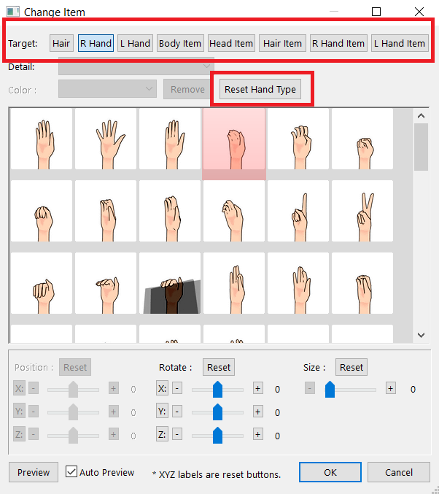439x494 pixels.
Task: Switch target to Hair Item
Action: 282,43
